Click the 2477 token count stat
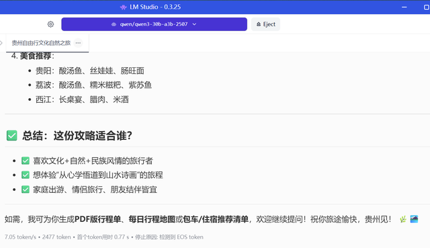The image size is (430, 248). (x=56, y=237)
